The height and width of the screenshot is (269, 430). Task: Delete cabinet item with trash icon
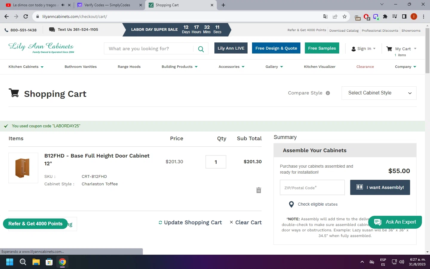(259, 190)
